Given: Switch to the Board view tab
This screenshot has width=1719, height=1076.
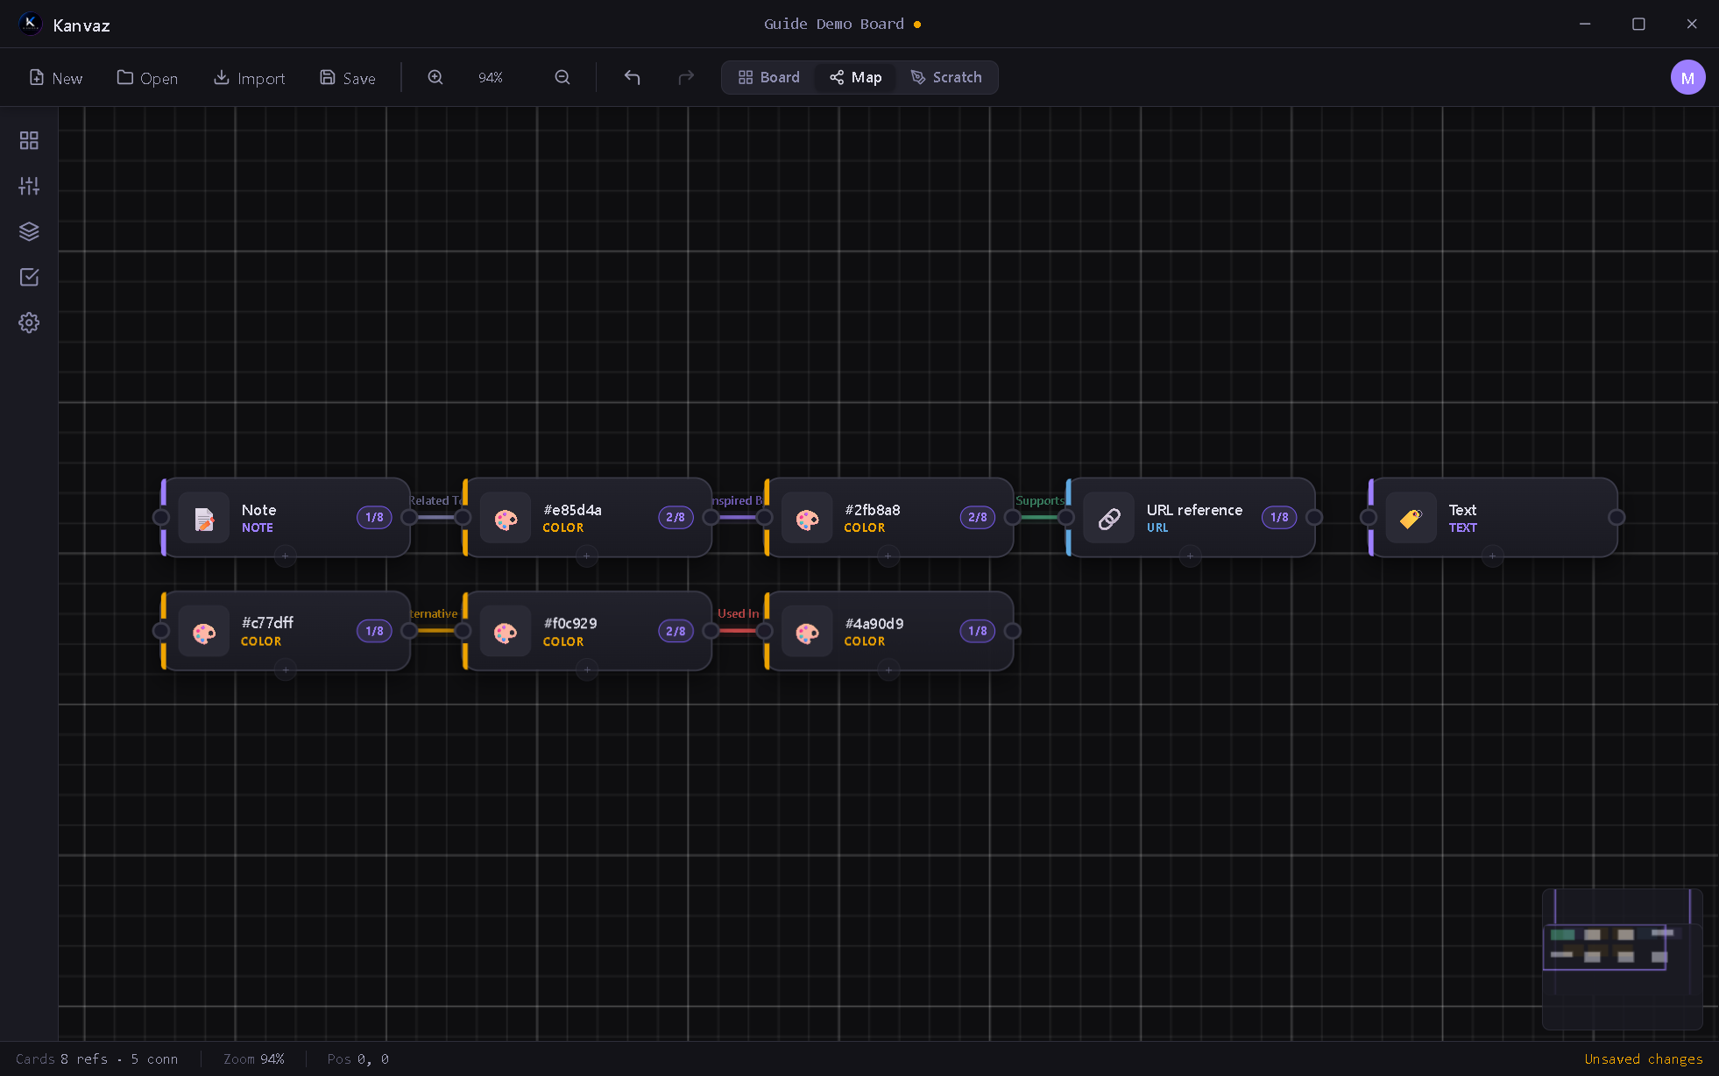Looking at the screenshot, I should 768,77.
